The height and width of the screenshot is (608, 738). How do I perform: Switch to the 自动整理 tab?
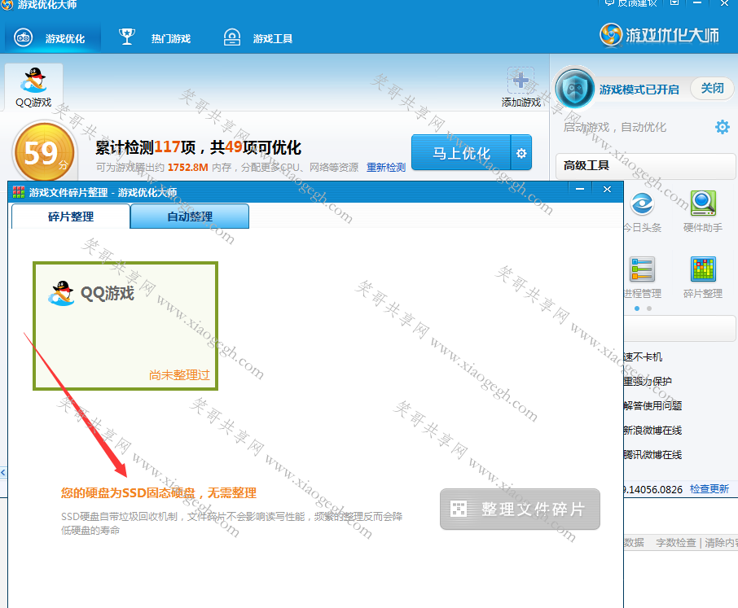pyautogui.click(x=190, y=217)
